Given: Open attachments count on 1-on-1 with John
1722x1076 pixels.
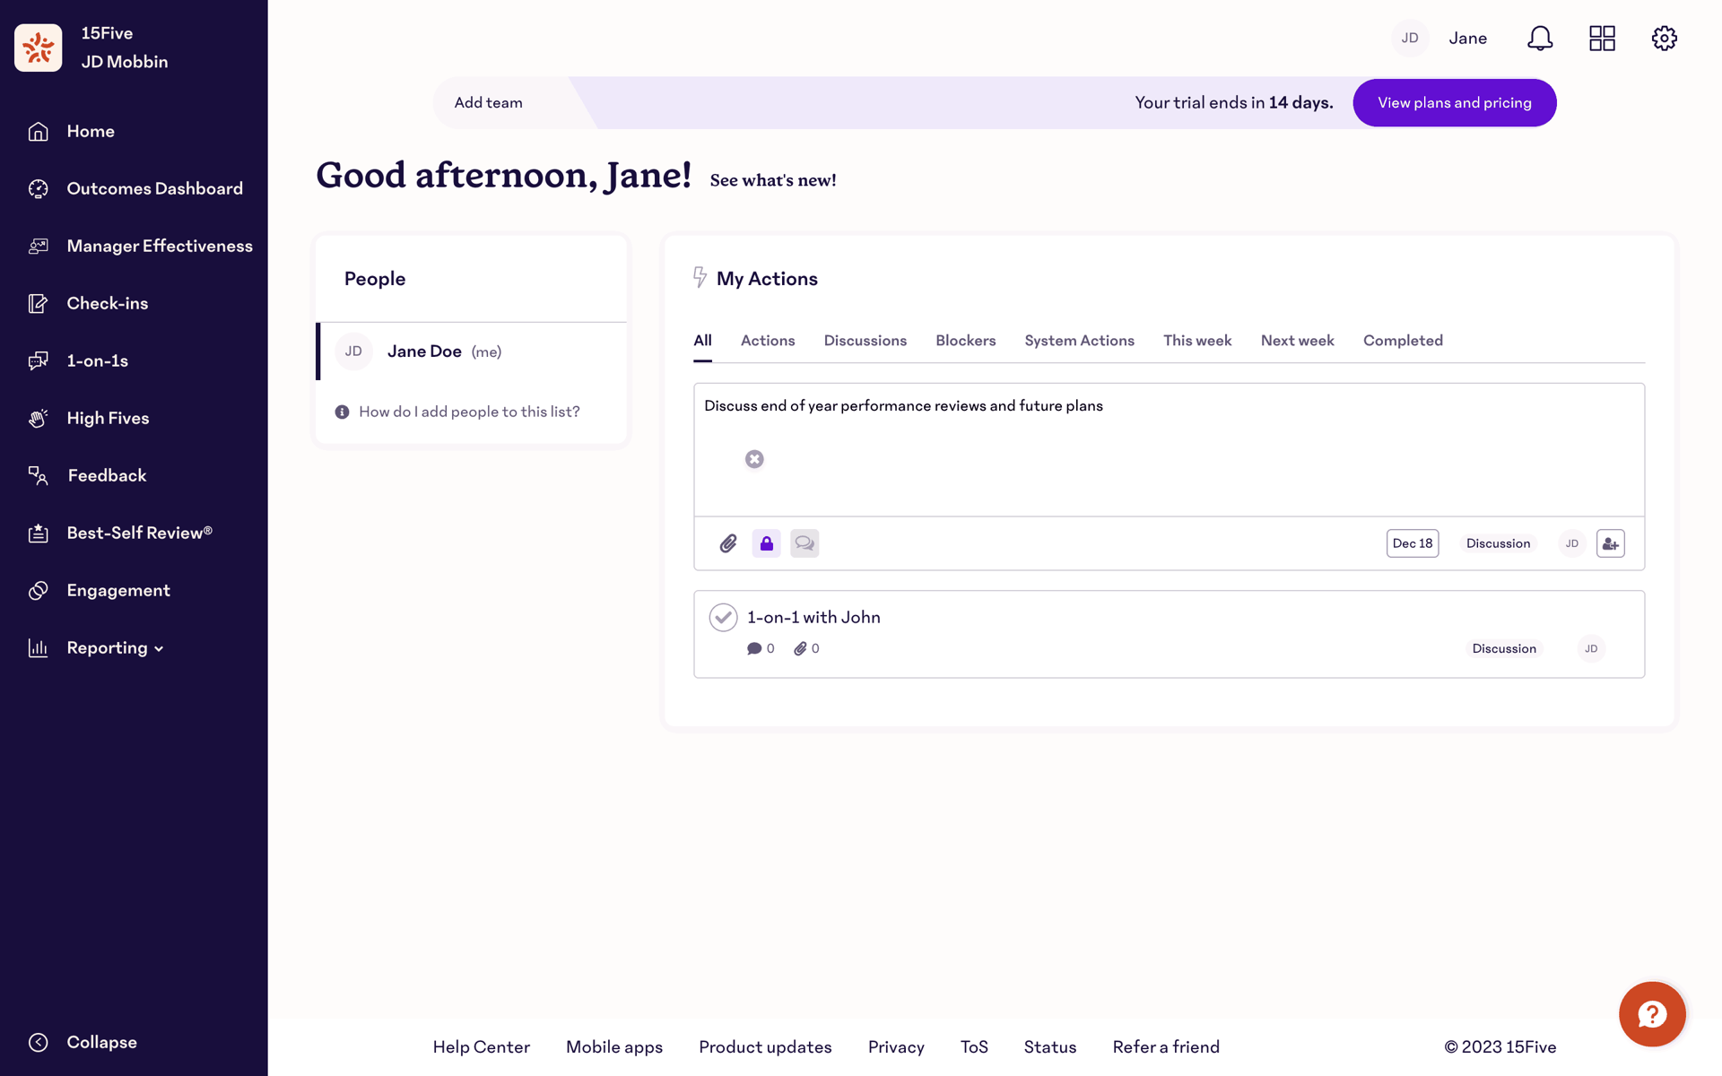Looking at the screenshot, I should tap(806, 648).
